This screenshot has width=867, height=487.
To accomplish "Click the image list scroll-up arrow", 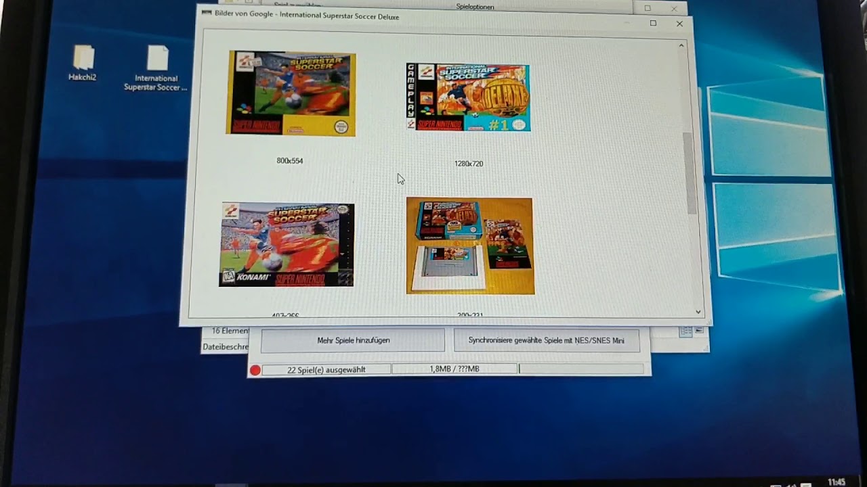I will click(681, 45).
